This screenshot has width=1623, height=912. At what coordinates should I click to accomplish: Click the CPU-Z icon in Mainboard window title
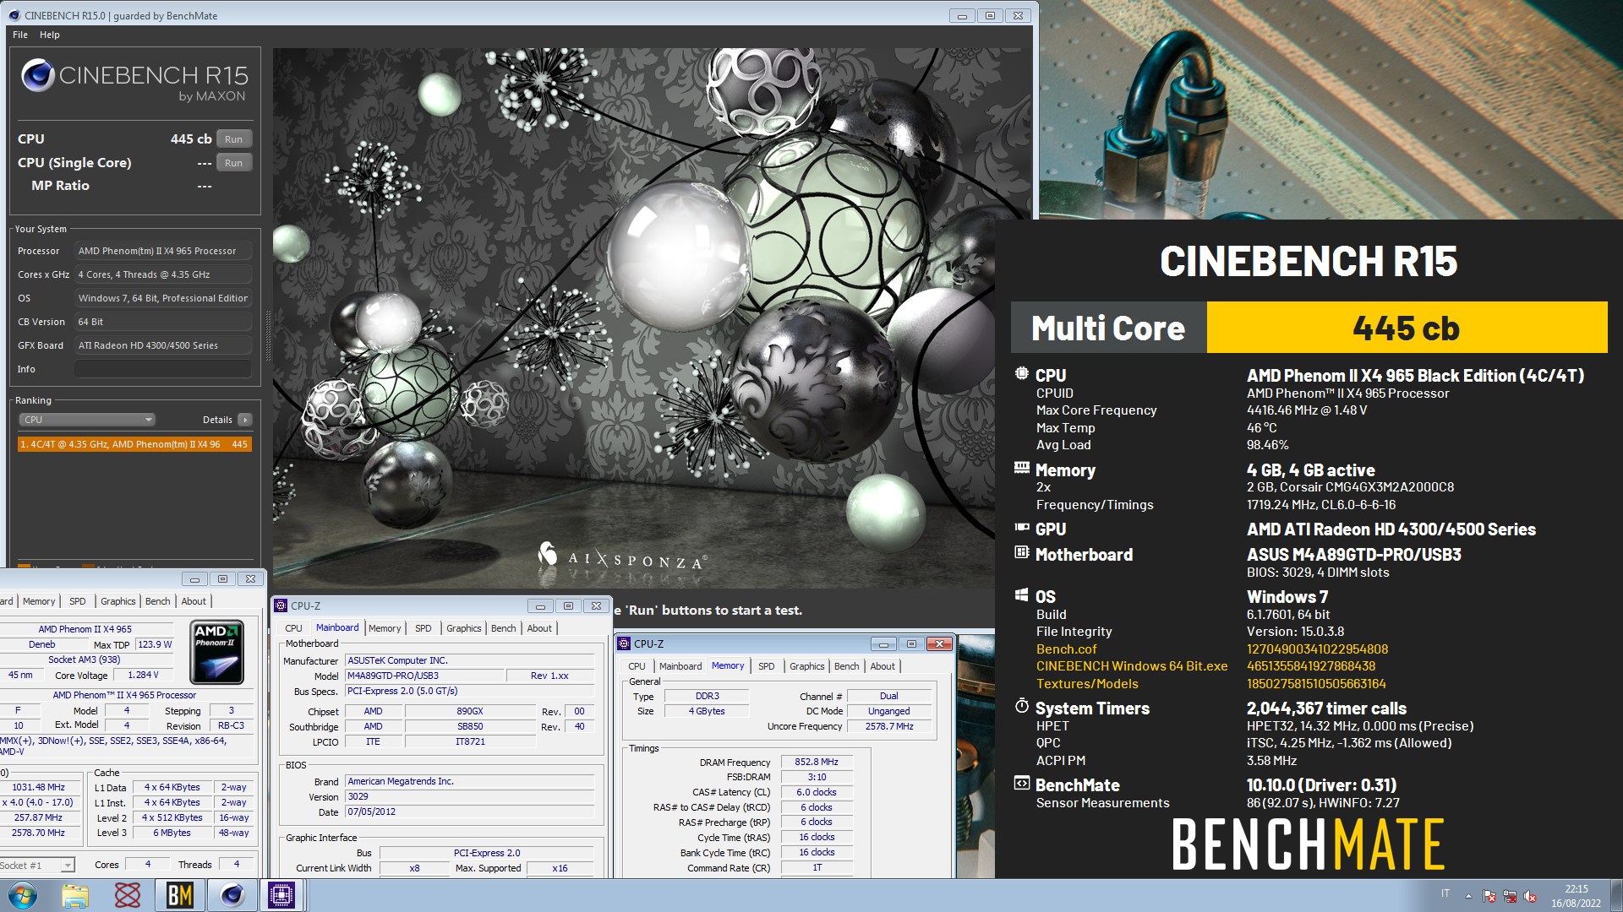coord(281,605)
